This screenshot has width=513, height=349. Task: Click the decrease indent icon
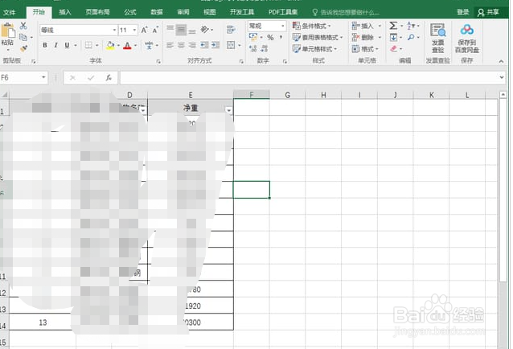click(x=204, y=45)
